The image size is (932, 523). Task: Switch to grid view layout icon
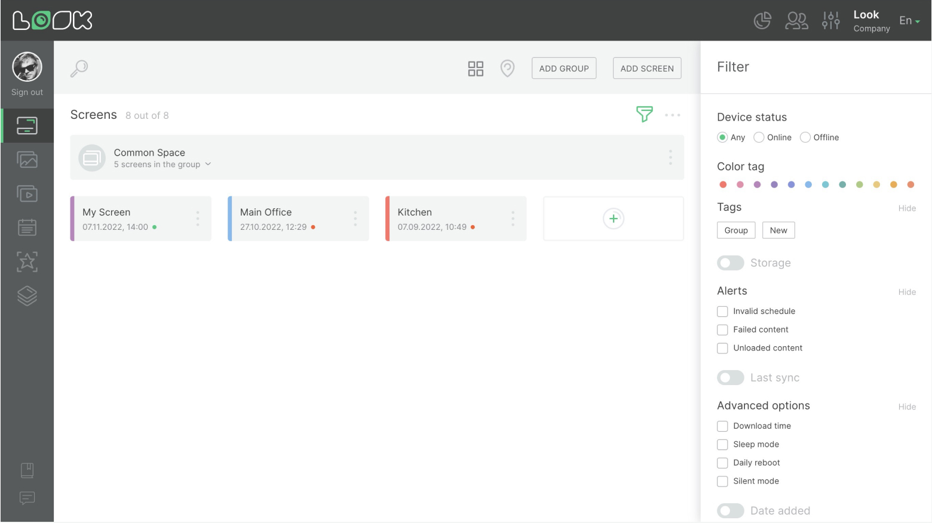pos(476,69)
